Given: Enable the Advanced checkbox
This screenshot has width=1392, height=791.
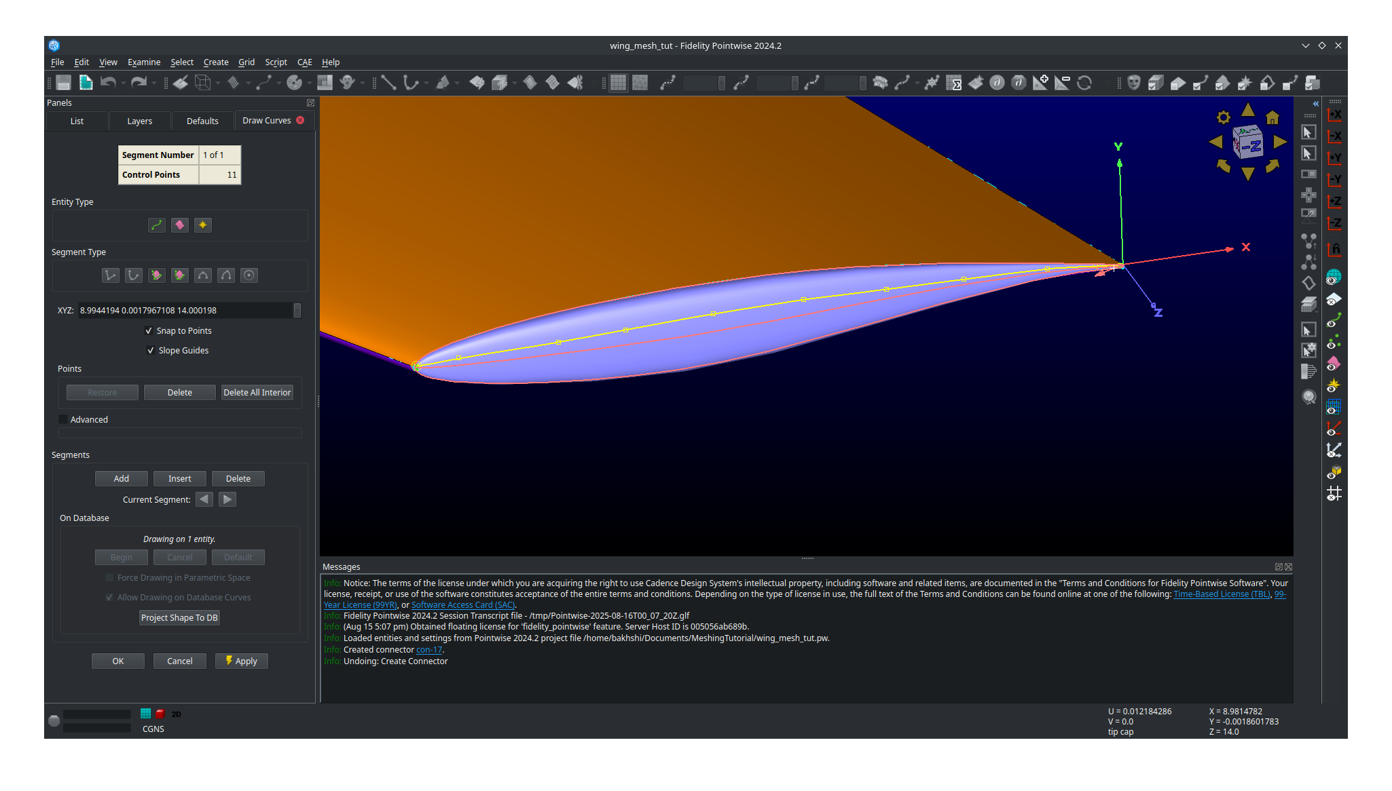Looking at the screenshot, I should coord(62,419).
